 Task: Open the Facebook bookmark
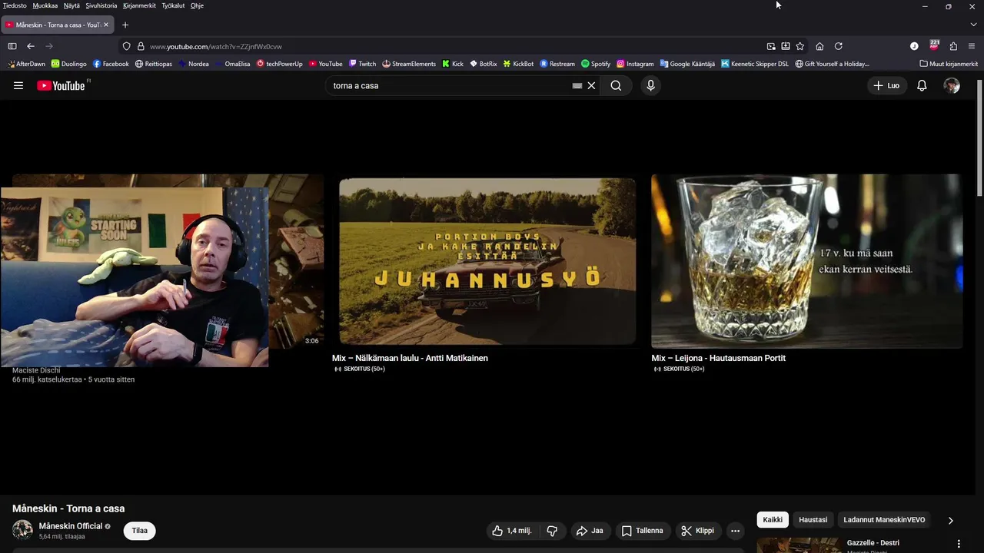tap(111, 64)
